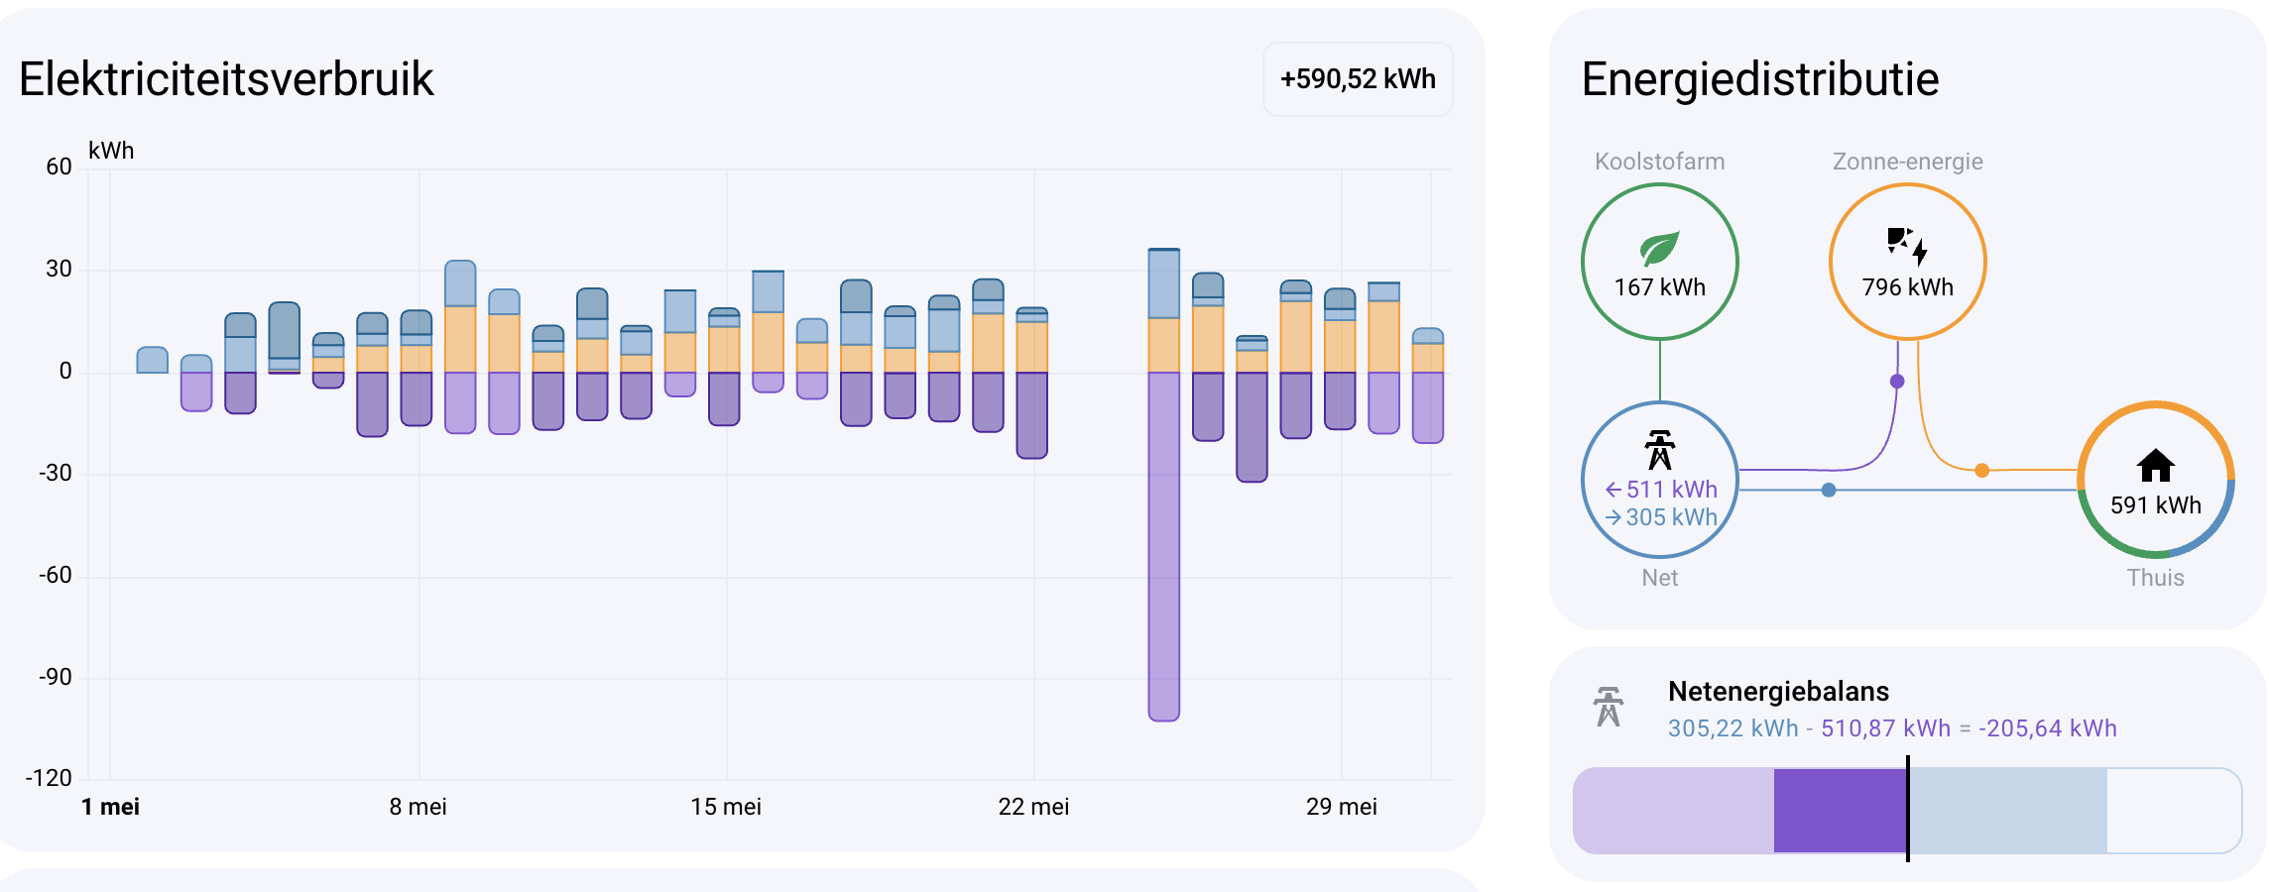This screenshot has width=2269, height=892.
Task: Click the Netenergiebalans pylon icon
Action: (x=1609, y=707)
